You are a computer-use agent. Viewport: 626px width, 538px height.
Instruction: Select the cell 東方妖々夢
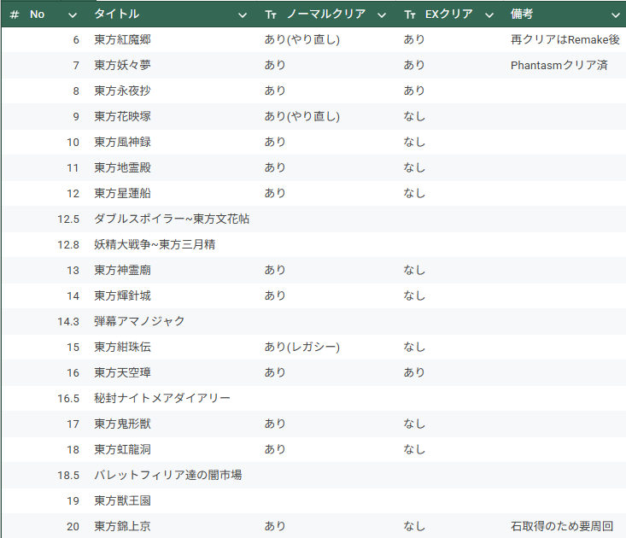[x=123, y=65]
